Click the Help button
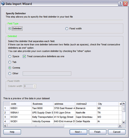Image resolution: width=129 pixels, height=138 pixels. coord(12,132)
